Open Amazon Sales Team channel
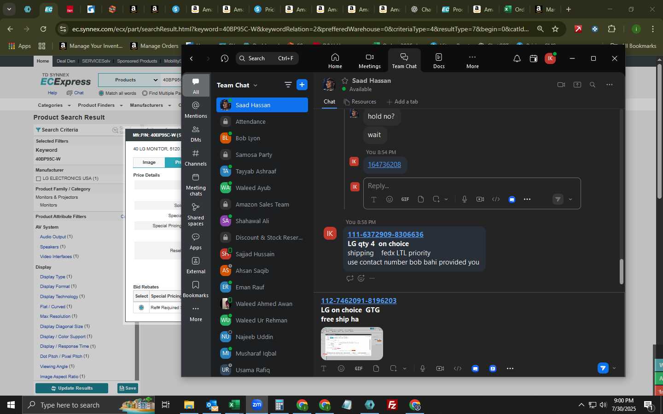 262,204
